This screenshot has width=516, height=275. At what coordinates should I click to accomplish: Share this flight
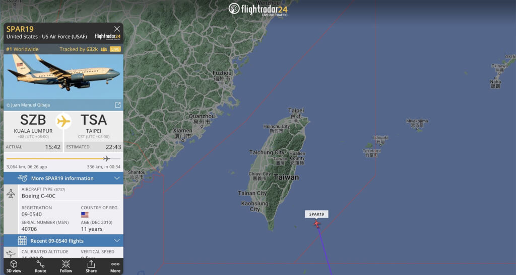pos(91,266)
